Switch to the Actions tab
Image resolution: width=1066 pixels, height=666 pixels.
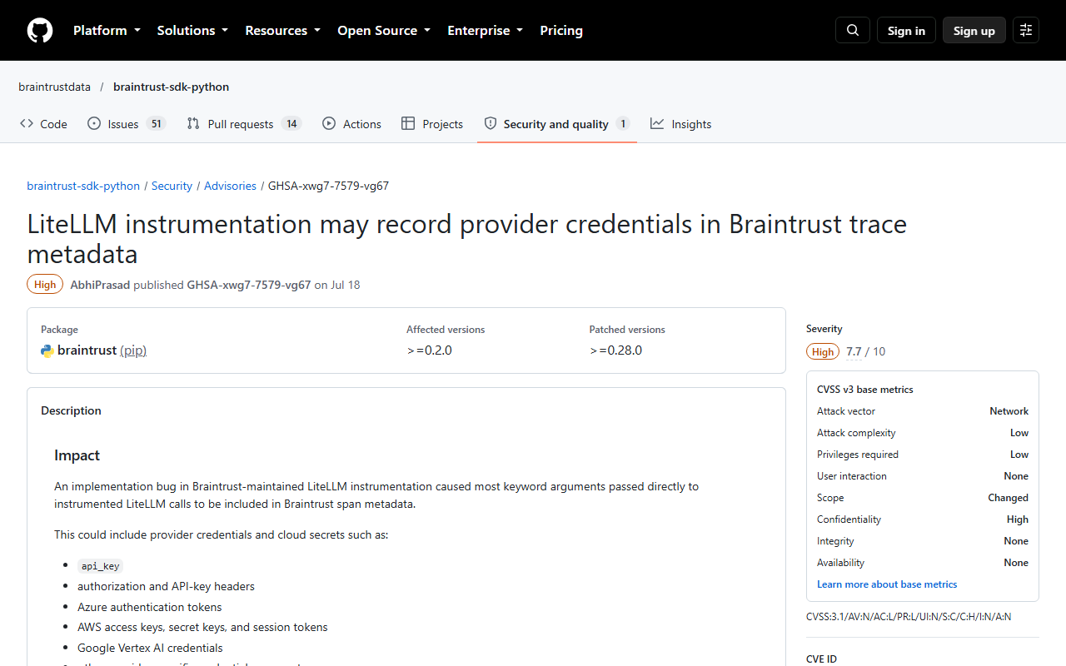click(x=351, y=124)
